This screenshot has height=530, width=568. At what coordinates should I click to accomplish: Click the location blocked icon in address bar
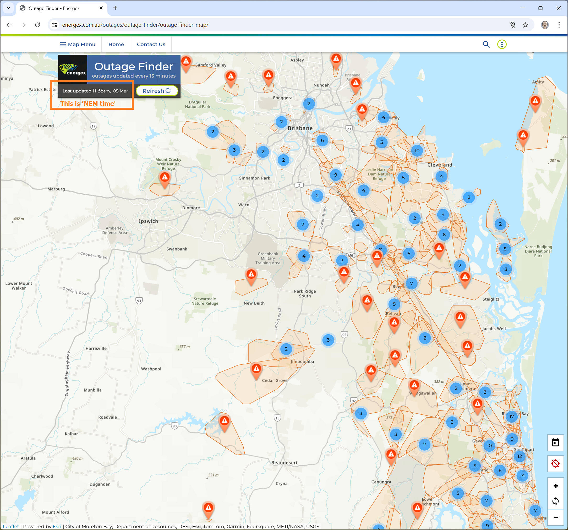click(512, 25)
